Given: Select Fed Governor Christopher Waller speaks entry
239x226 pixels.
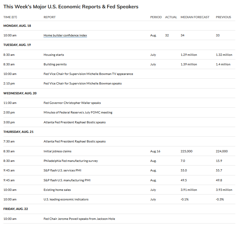Looking at the screenshot, I should [119, 103].
